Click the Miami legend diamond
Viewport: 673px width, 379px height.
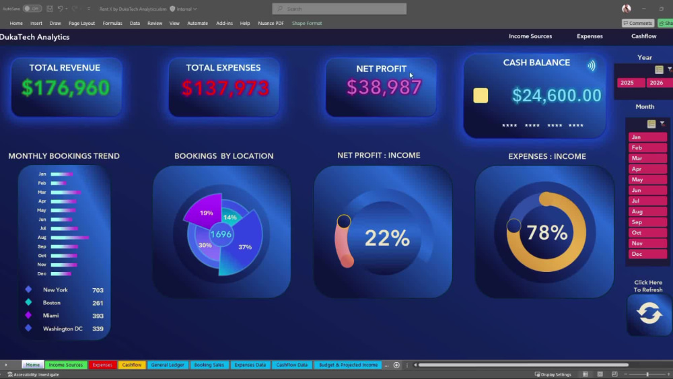(28, 315)
